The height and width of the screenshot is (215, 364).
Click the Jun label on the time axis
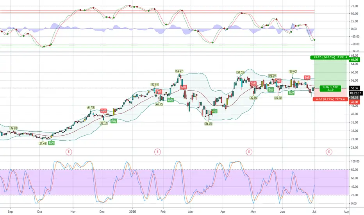[x=282, y=211]
